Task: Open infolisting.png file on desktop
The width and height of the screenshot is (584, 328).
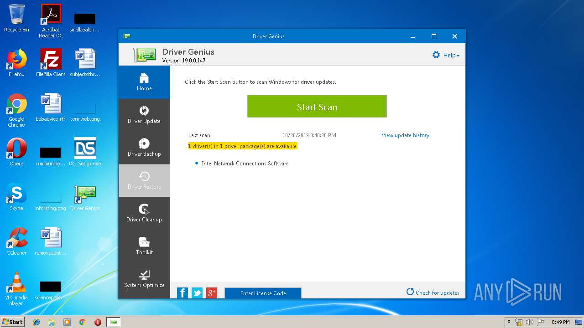Action: 51,201
